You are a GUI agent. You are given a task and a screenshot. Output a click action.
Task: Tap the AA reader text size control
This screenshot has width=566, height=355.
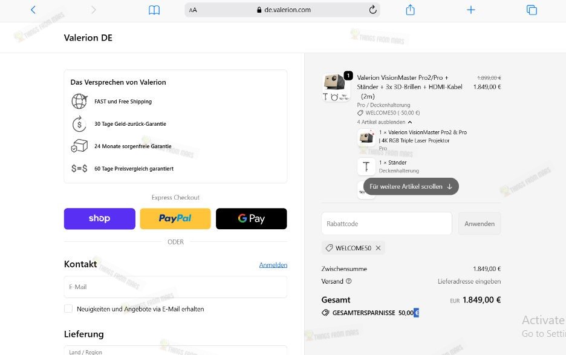(193, 10)
